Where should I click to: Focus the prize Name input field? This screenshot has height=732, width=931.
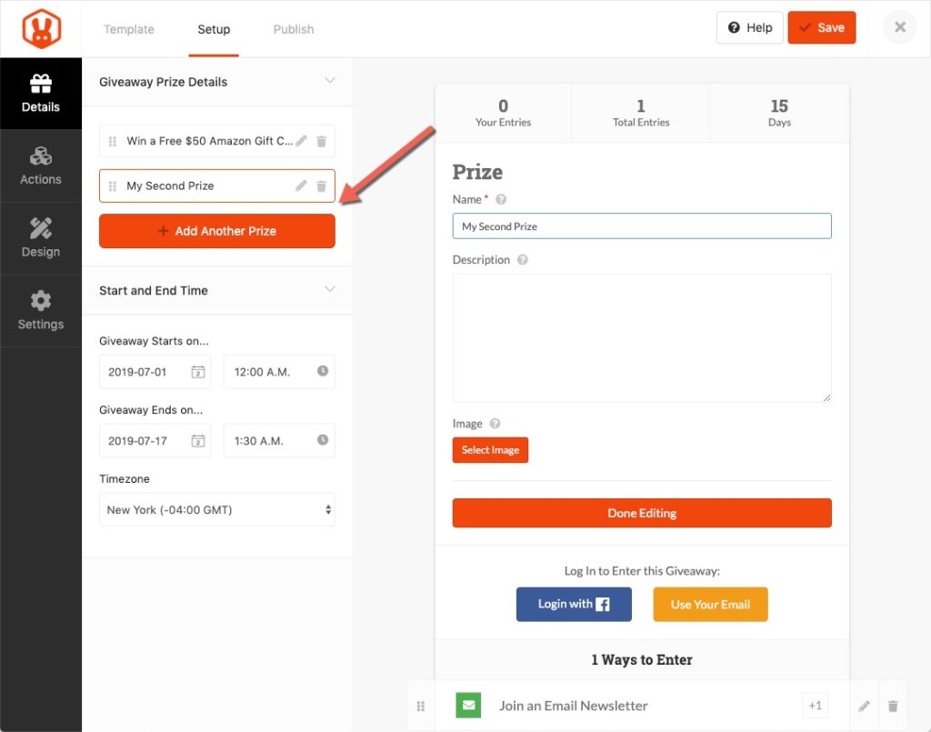point(642,226)
